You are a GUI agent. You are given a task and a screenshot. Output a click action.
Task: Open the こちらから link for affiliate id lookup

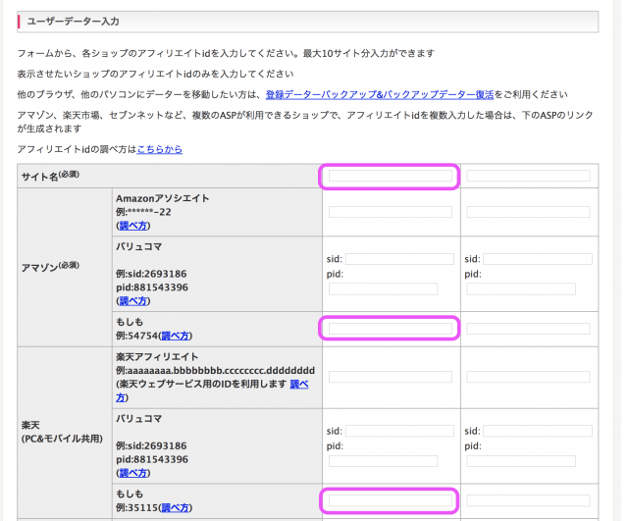click(159, 149)
